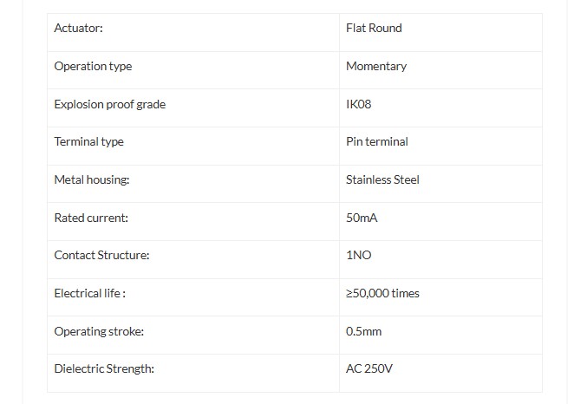587x404 pixels.
Task: Select the "≥50,000 times" value
Action: [x=382, y=294]
